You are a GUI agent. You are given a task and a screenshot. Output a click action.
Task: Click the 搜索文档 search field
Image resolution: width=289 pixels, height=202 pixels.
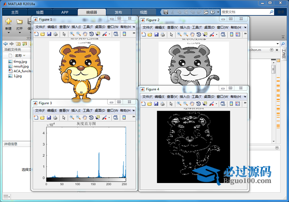click(x=245, y=12)
